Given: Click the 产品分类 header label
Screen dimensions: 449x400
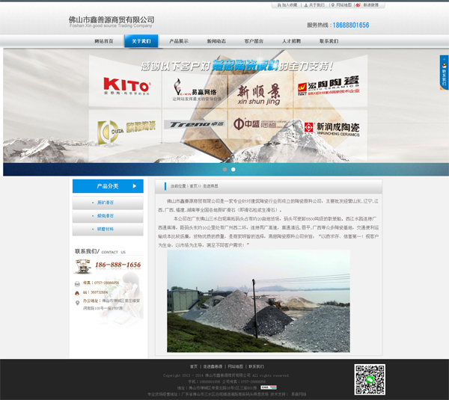Looking at the screenshot, I should tap(108, 186).
